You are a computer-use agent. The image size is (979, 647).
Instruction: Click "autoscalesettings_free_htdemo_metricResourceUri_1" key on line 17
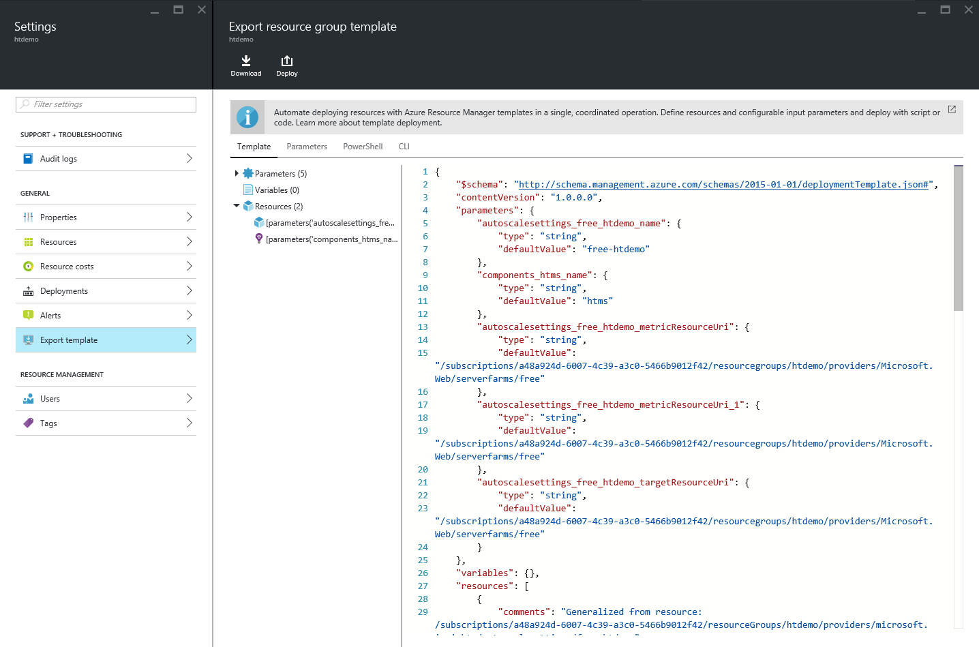pos(611,405)
